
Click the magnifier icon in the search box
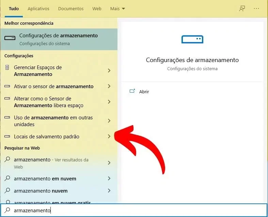coord(7,210)
